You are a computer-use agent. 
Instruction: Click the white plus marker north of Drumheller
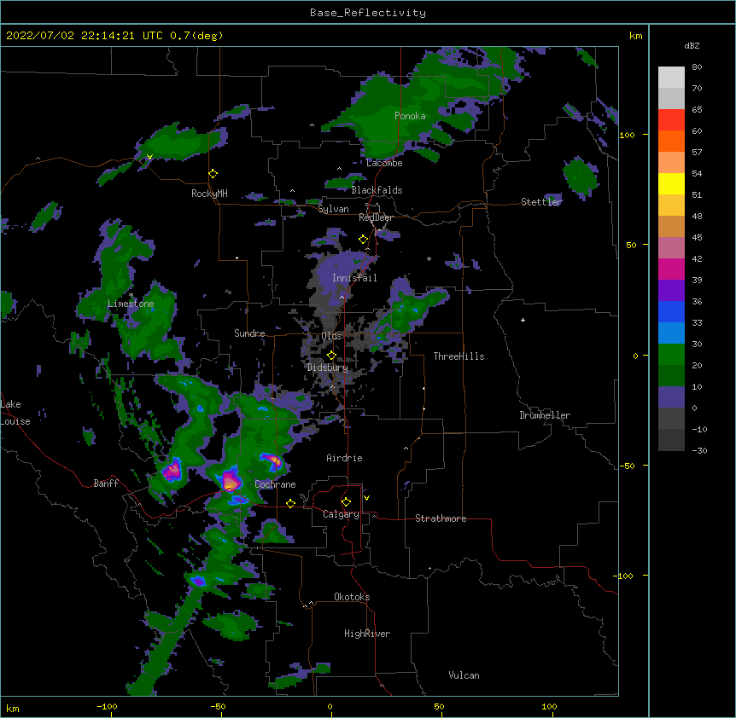523,320
